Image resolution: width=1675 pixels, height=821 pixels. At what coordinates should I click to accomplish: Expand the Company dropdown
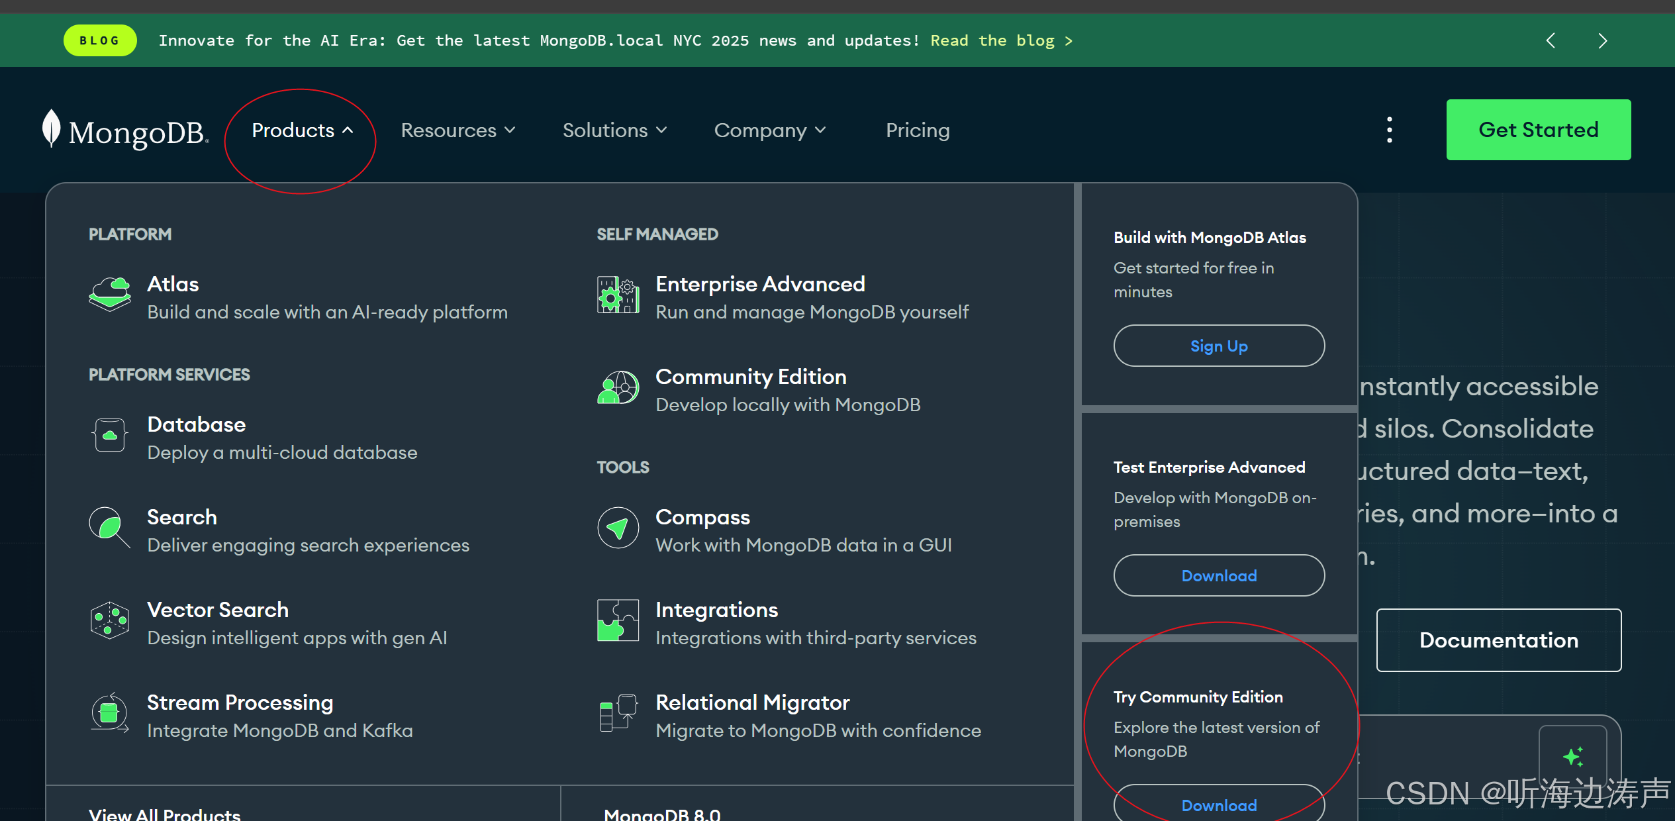[x=769, y=130]
